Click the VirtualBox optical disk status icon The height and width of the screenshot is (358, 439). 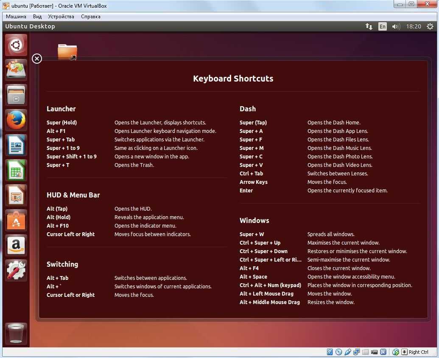pos(338,352)
